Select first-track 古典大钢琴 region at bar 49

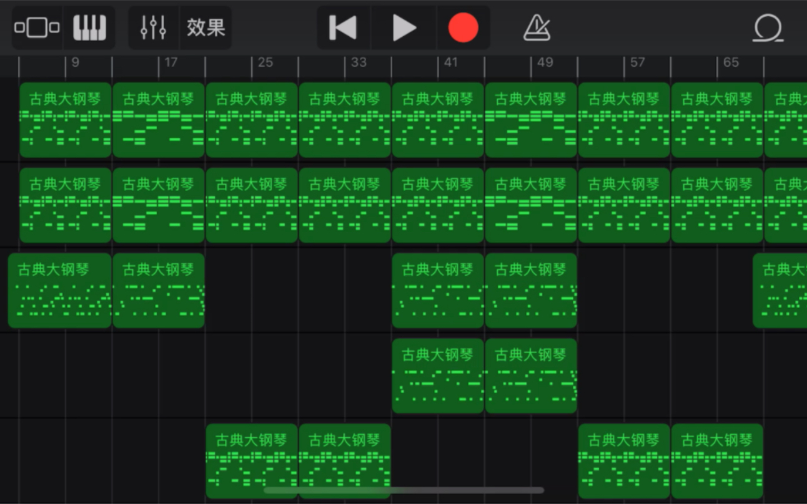[x=531, y=120]
